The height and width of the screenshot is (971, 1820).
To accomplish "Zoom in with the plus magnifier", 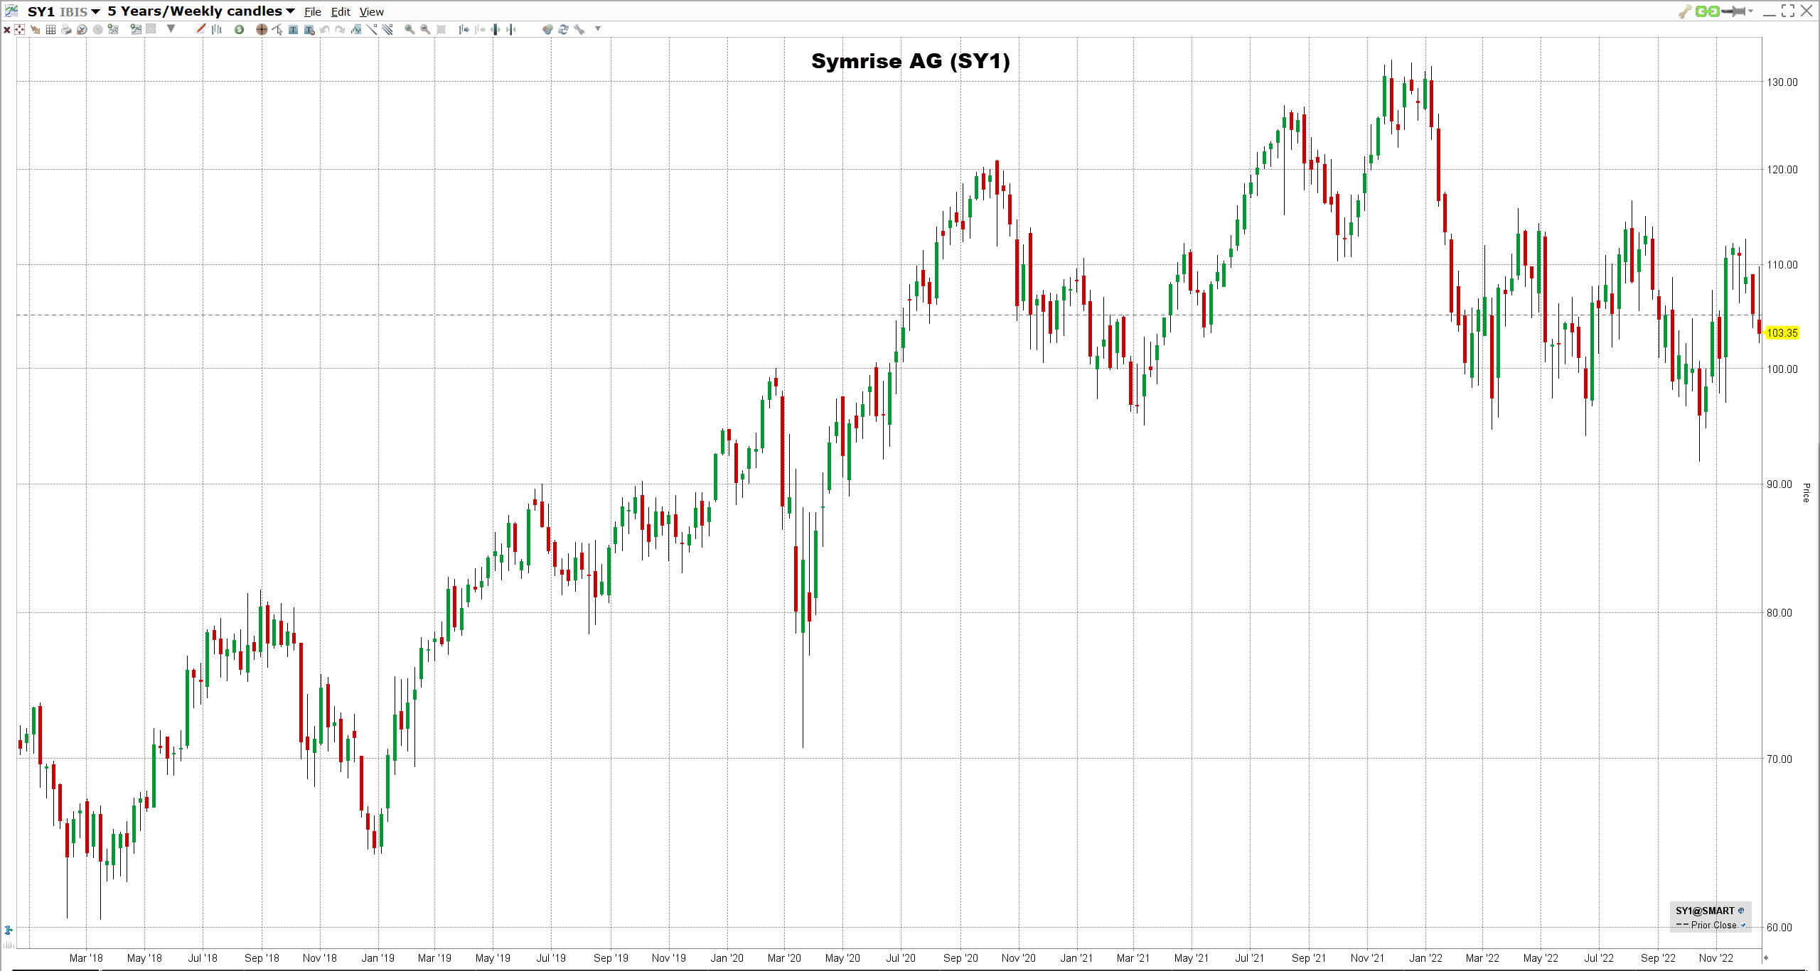I will (409, 29).
